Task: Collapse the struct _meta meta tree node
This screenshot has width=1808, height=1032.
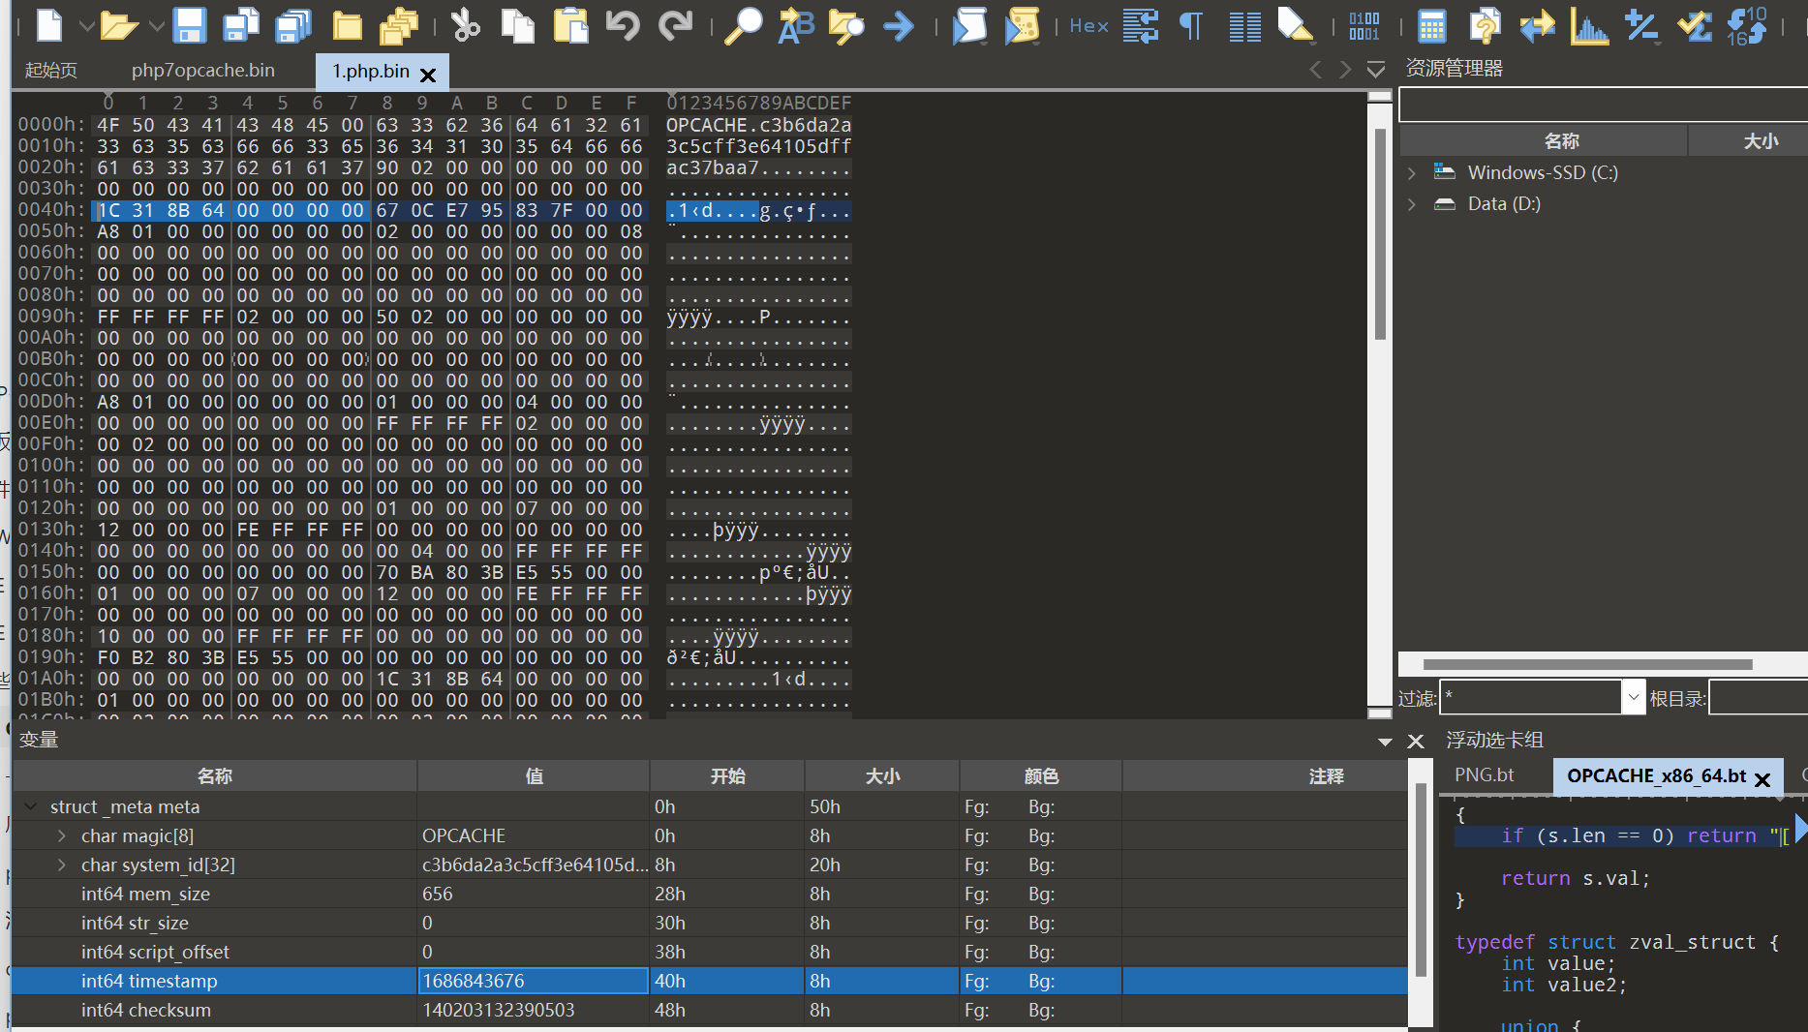Action: pyautogui.click(x=31, y=806)
